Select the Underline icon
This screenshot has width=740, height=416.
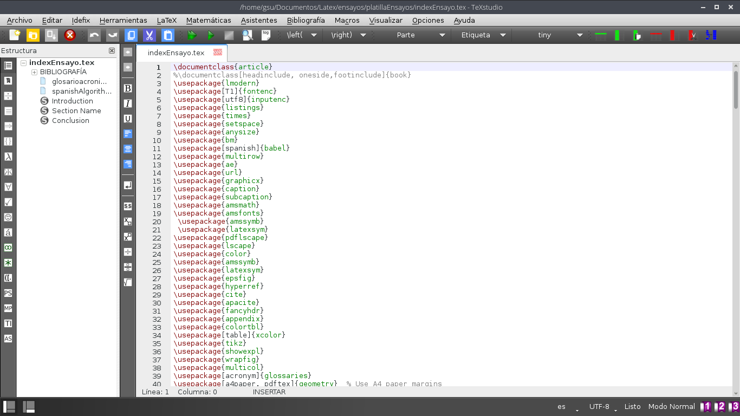coord(127,118)
